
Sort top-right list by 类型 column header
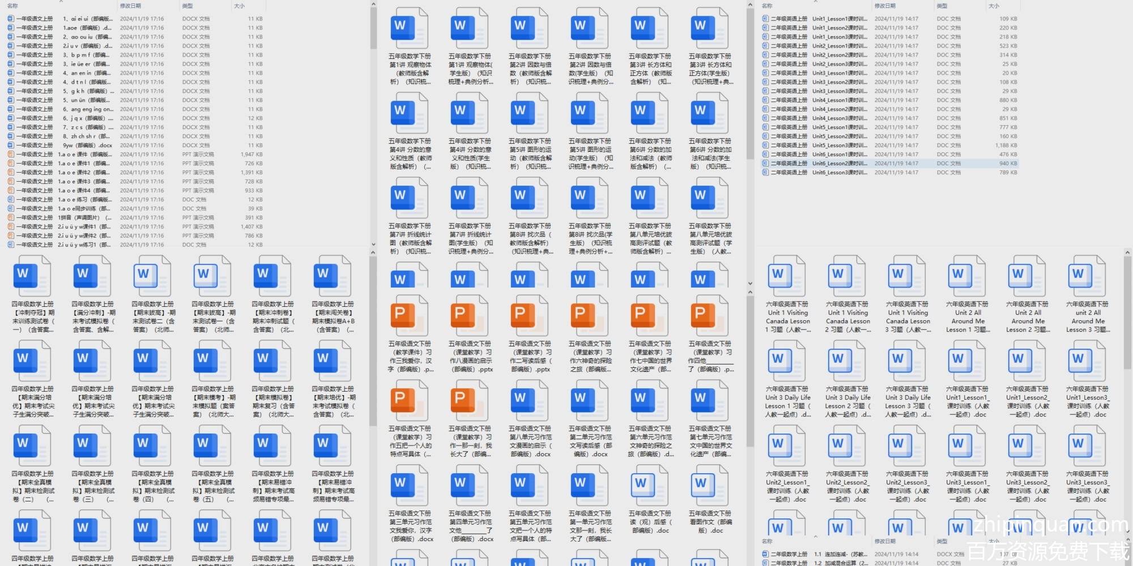pyautogui.click(x=942, y=6)
